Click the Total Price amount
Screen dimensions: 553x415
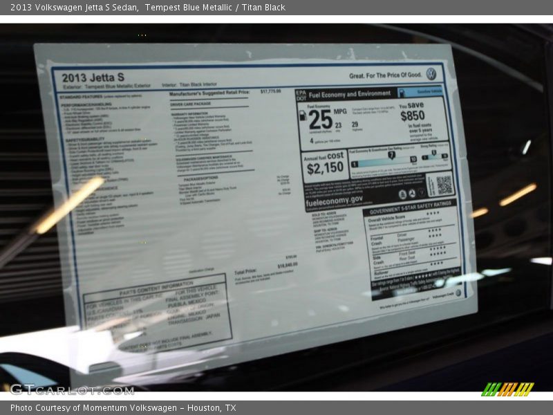tap(287, 265)
